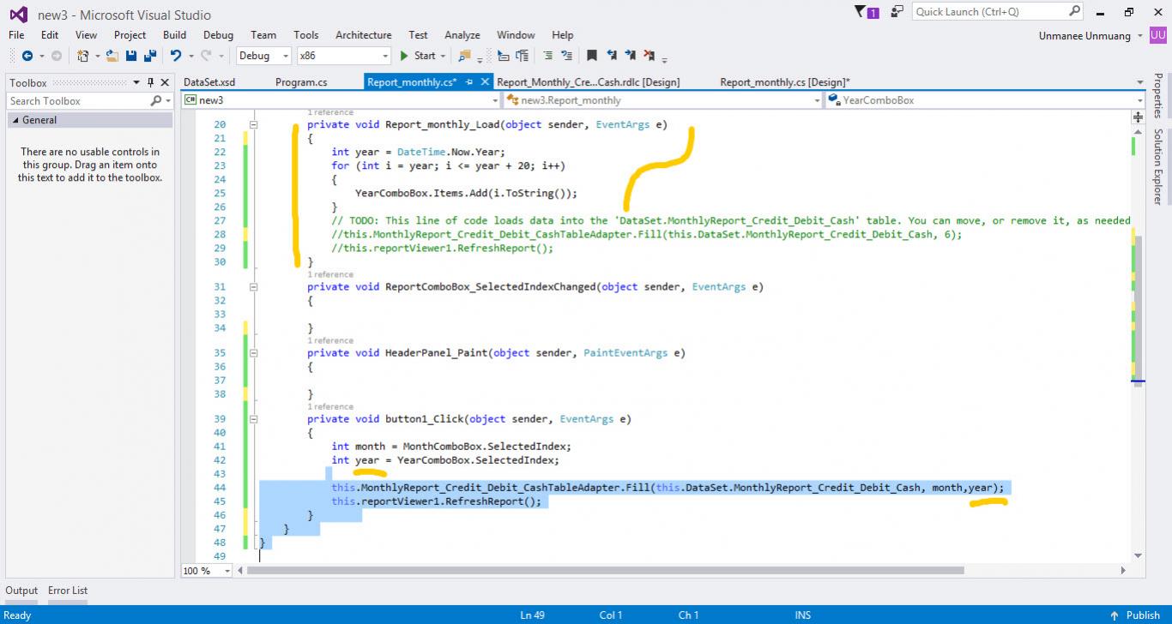Click the Publish button in status bar
Viewport: 1172px width, 624px height.
click(1136, 615)
